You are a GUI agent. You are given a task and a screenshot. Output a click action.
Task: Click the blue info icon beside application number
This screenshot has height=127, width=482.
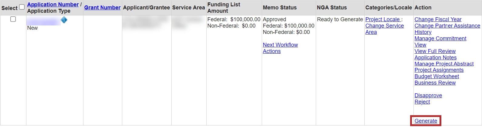64,20
